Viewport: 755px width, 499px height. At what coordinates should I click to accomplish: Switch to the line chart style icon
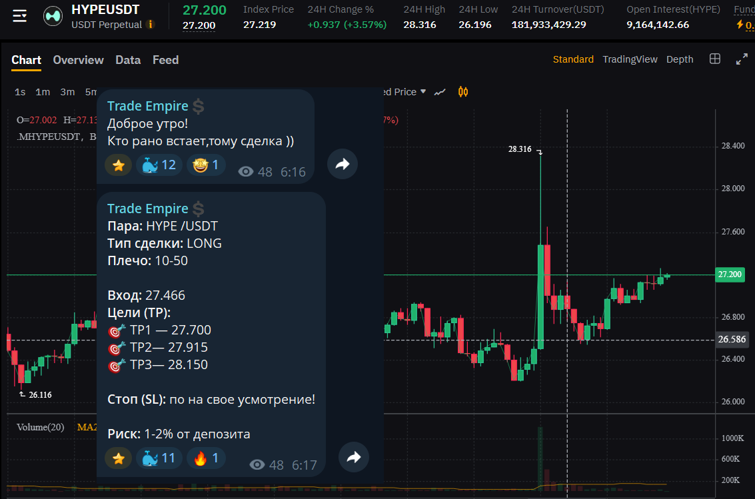[440, 92]
